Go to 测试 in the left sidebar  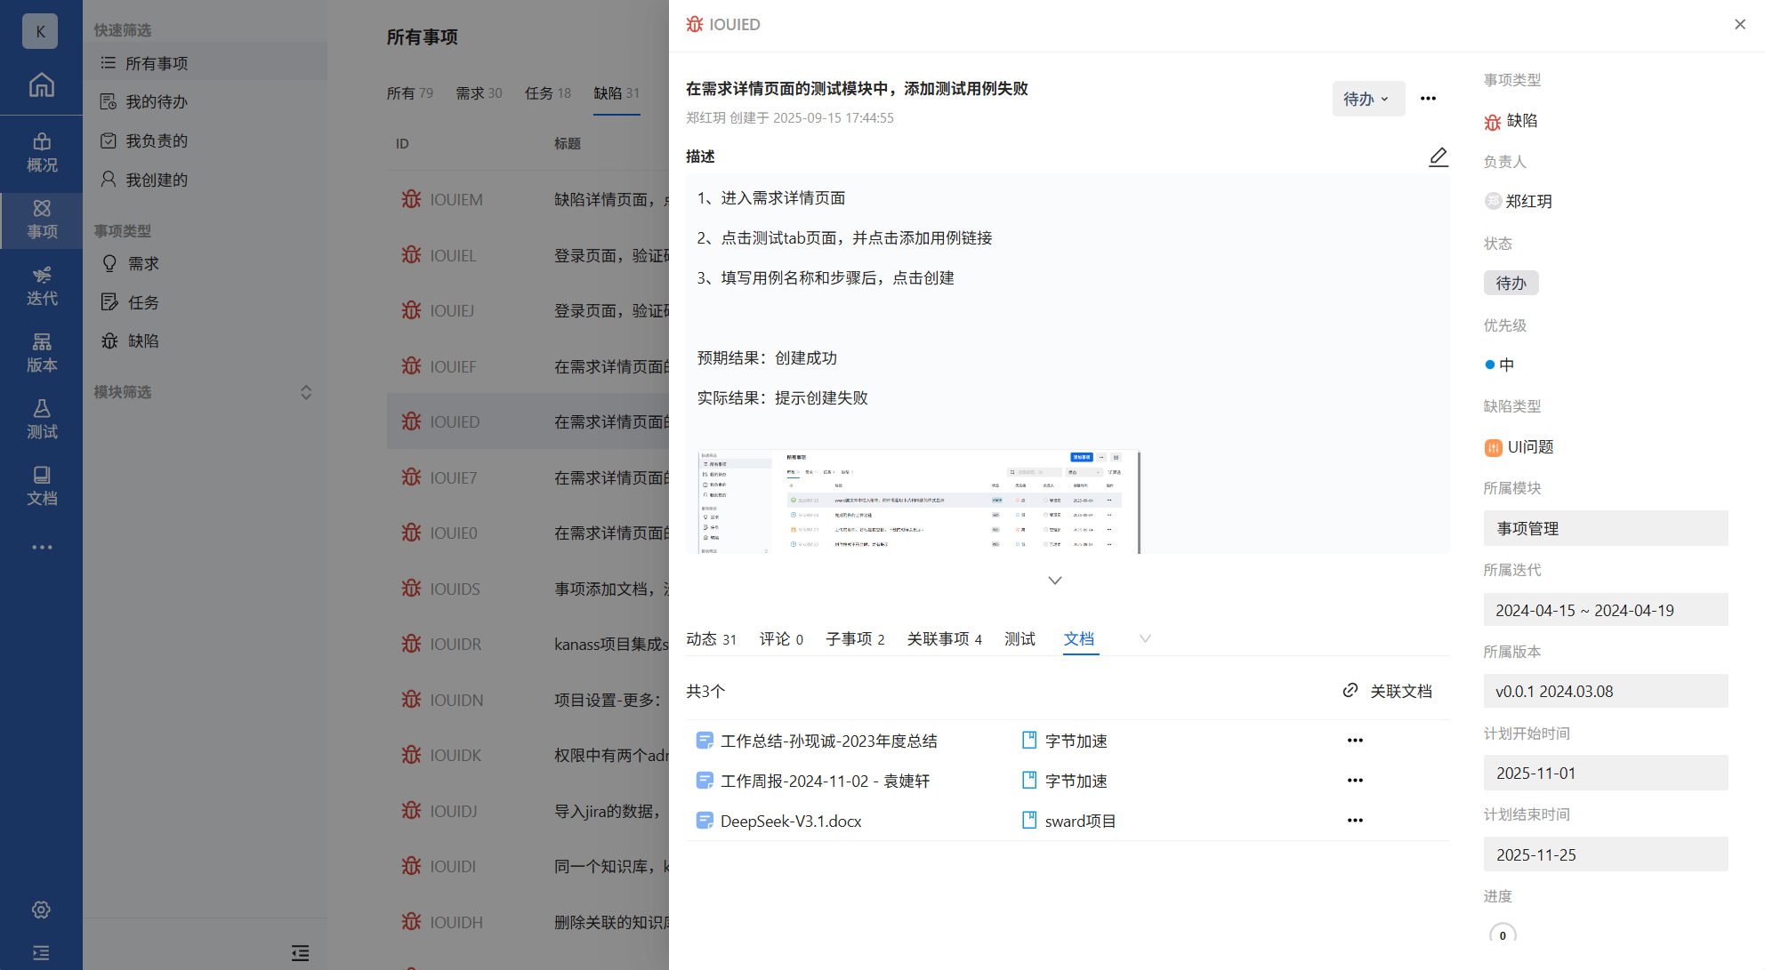click(x=41, y=419)
